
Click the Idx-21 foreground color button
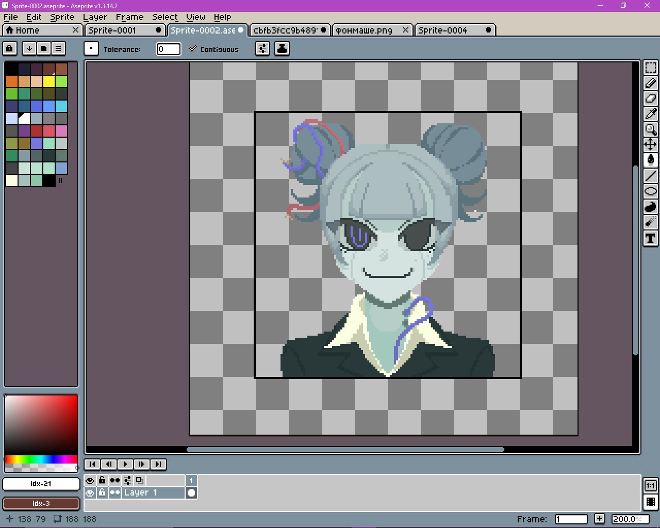41,484
